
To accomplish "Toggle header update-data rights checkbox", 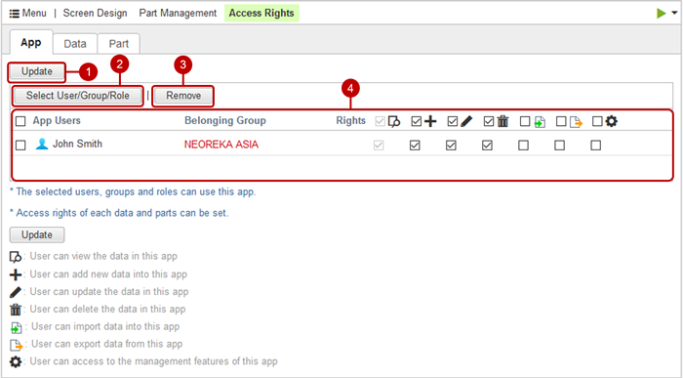I will pyautogui.click(x=453, y=121).
